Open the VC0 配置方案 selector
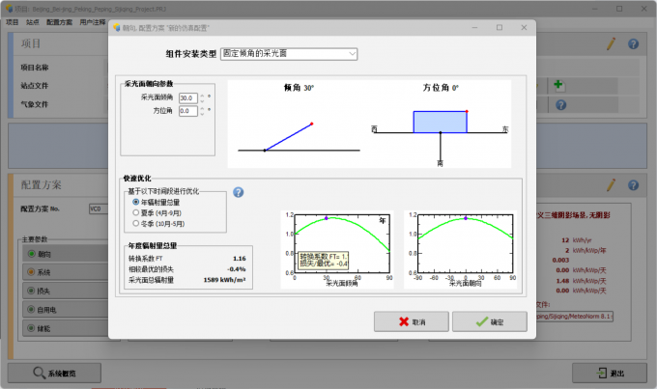The width and height of the screenshot is (657, 389). [x=99, y=208]
